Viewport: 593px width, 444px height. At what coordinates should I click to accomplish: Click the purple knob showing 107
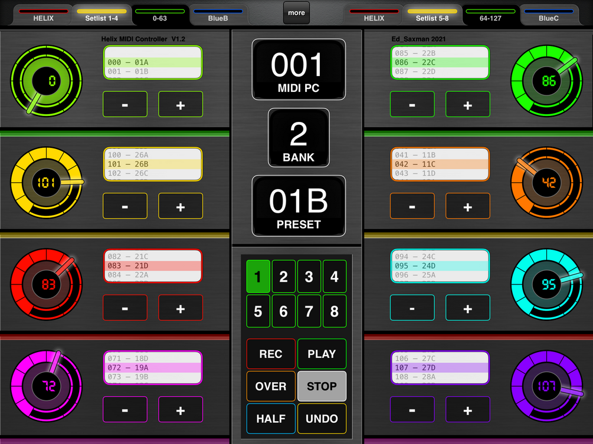[x=547, y=386]
